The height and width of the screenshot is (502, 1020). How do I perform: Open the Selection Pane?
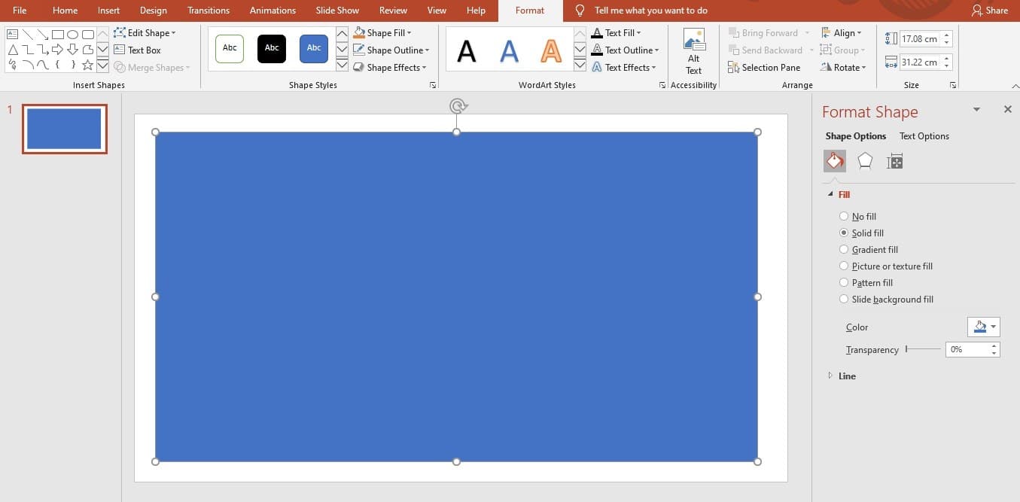[764, 68]
